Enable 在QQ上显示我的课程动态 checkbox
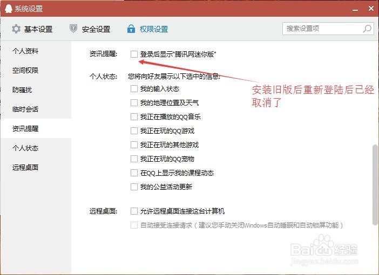Screen dimensions: 379x275 (134, 173)
